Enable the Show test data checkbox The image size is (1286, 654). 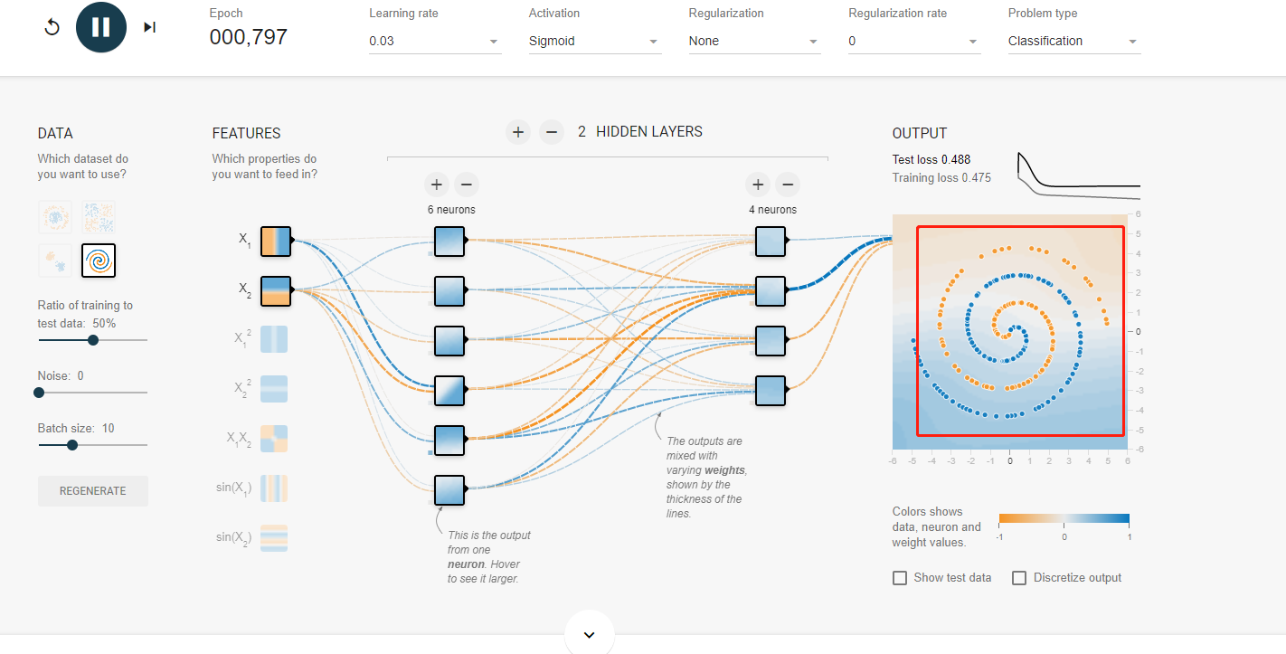(900, 577)
